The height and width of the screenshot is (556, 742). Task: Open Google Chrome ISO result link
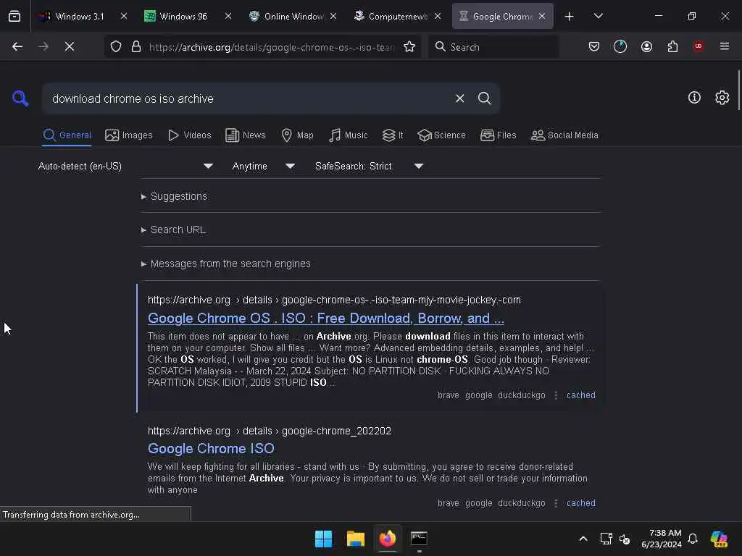[x=211, y=448]
